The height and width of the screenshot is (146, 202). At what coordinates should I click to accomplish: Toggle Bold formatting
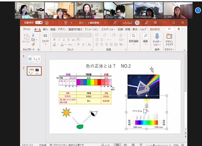[x=54, y=40]
